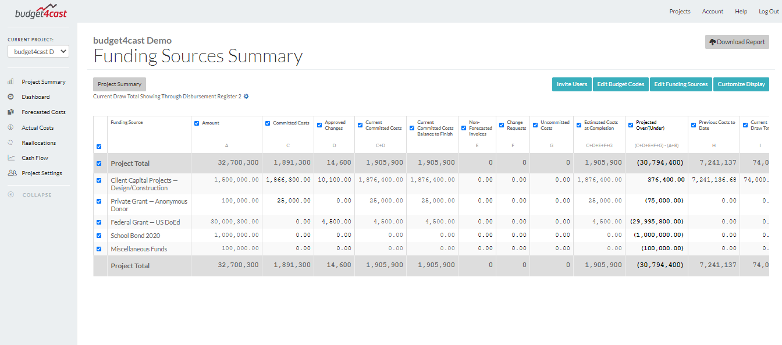Open the Account menu
This screenshot has height=345, width=782.
click(x=713, y=12)
